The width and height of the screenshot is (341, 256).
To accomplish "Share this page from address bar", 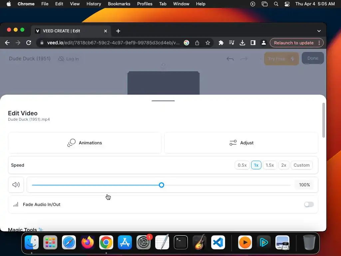I will tap(197, 43).
